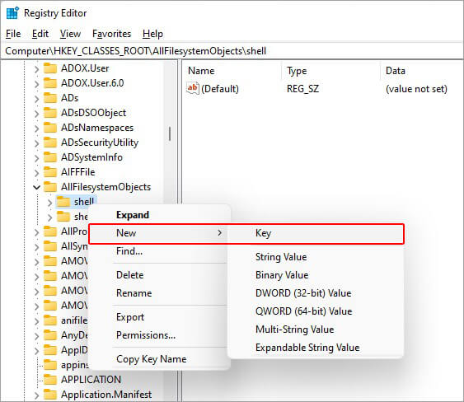Click the ADSystemInfo folder icon

50,157
